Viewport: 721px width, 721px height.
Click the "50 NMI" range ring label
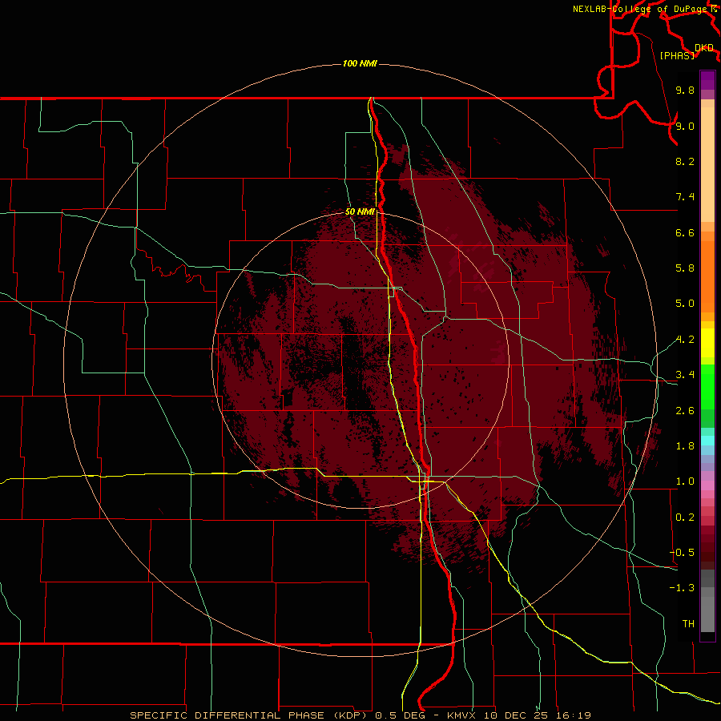point(360,211)
